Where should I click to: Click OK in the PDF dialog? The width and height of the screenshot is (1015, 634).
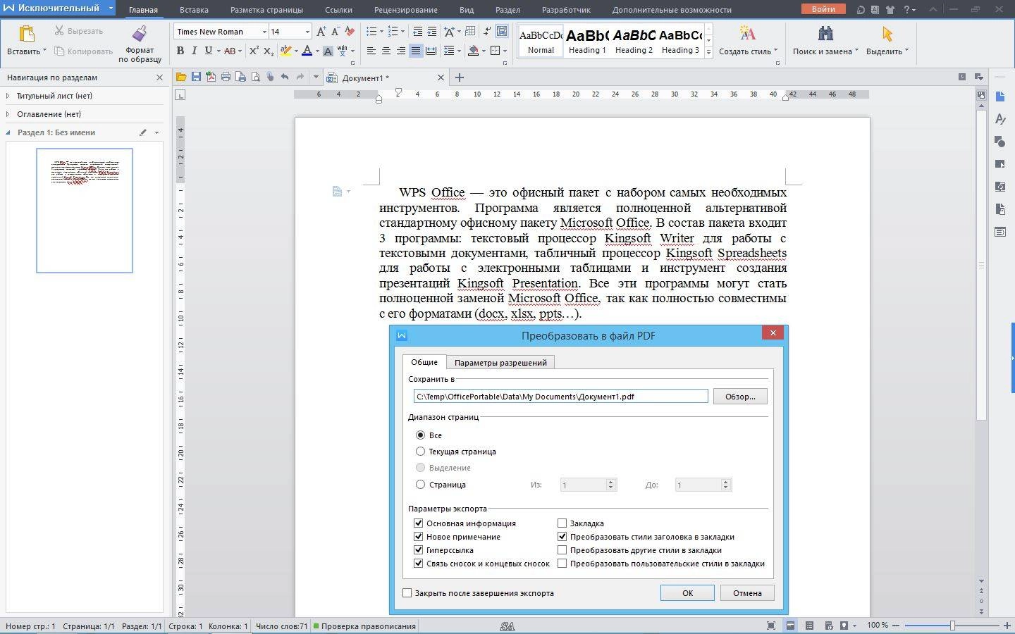(x=687, y=593)
